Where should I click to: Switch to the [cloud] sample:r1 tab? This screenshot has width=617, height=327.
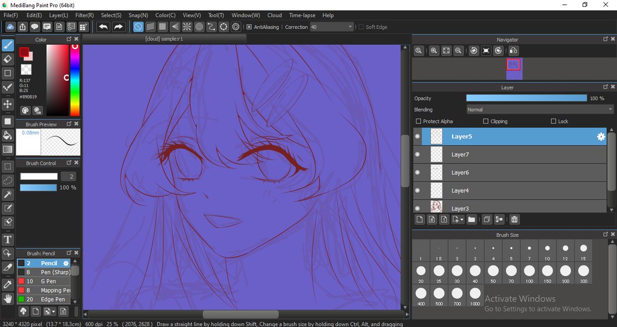pyautogui.click(x=165, y=39)
